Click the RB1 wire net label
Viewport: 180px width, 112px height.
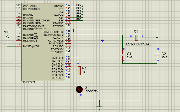(x=79, y=8)
